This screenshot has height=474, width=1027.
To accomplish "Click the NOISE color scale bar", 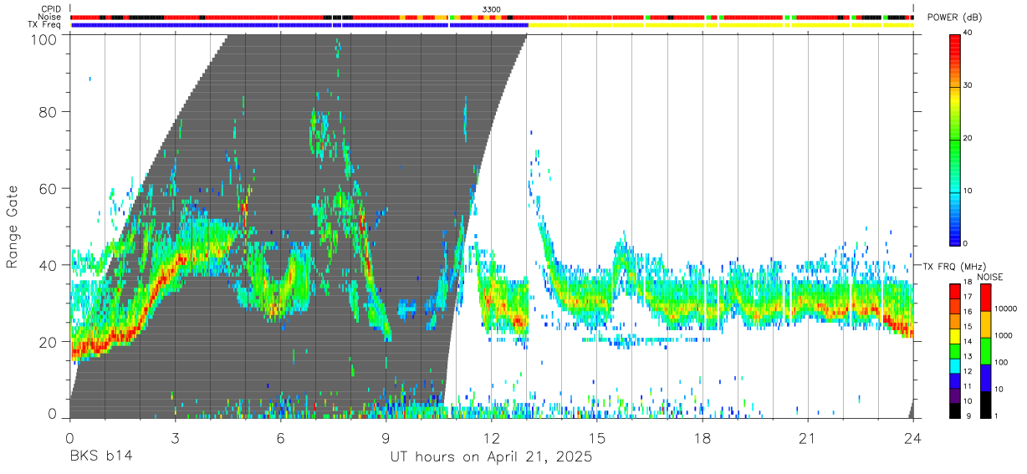I will pos(985,350).
